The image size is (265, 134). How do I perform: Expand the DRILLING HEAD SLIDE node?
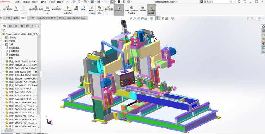(3, 75)
